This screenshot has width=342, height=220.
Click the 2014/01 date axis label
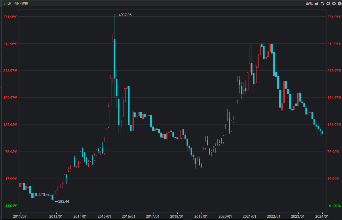pos(80,216)
